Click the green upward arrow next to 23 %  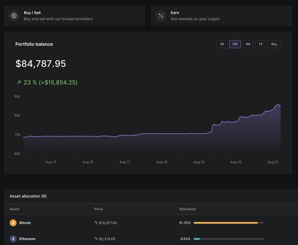click(18, 83)
